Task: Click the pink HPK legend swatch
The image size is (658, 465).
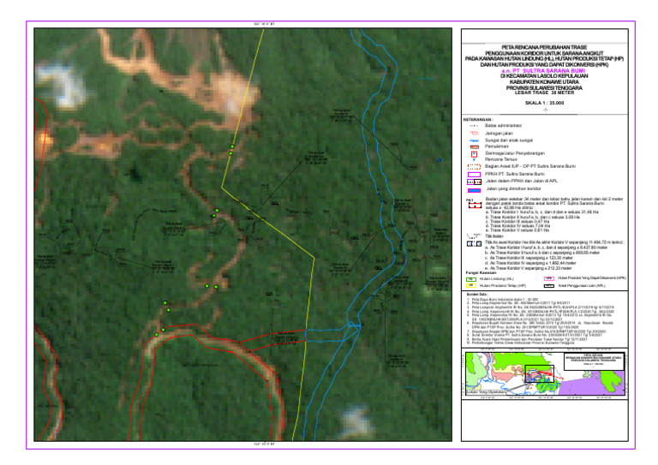Action: click(x=549, y=278)
